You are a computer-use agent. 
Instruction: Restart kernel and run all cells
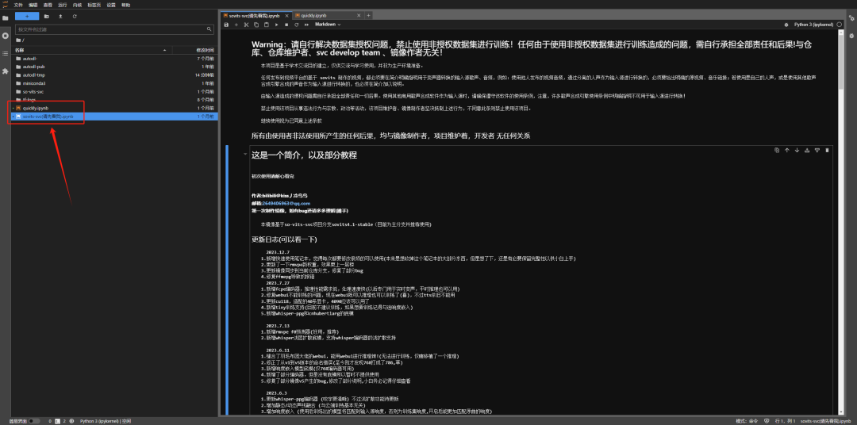pyautogui.click(x=306, y=25)
